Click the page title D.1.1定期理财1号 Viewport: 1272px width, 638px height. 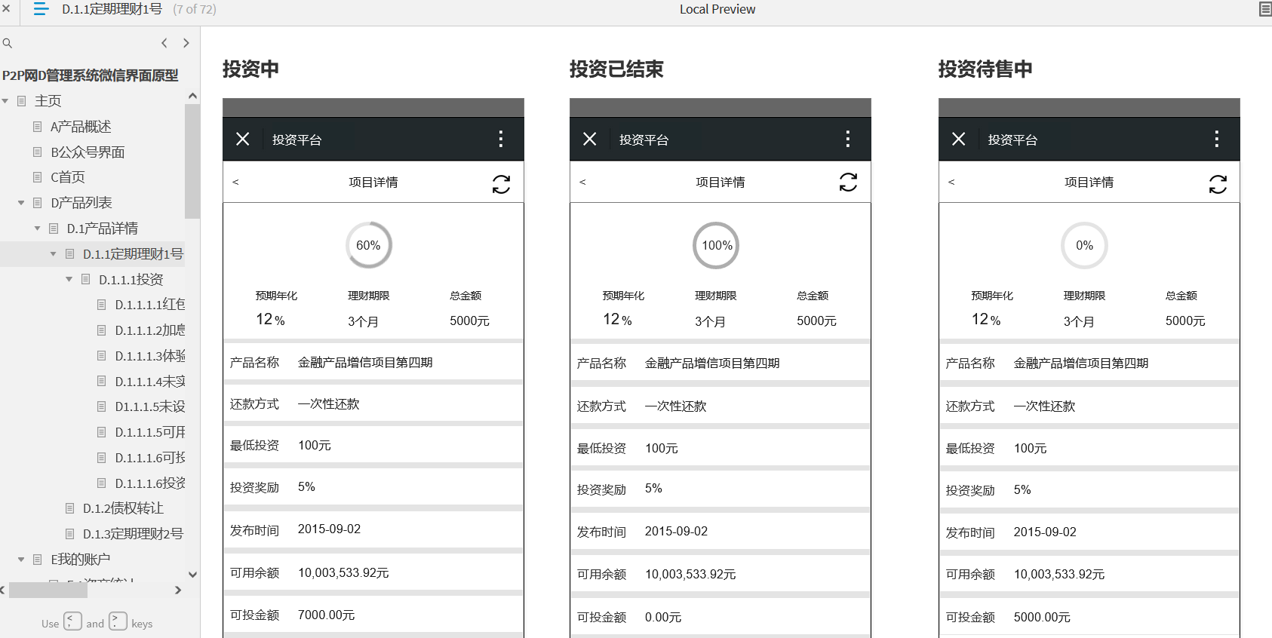[112, 9]
